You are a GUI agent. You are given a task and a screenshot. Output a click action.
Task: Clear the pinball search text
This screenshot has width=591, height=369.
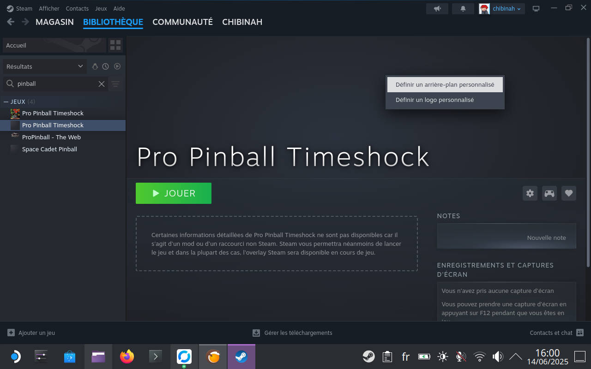pyautogui.click(x=102, y=84)
